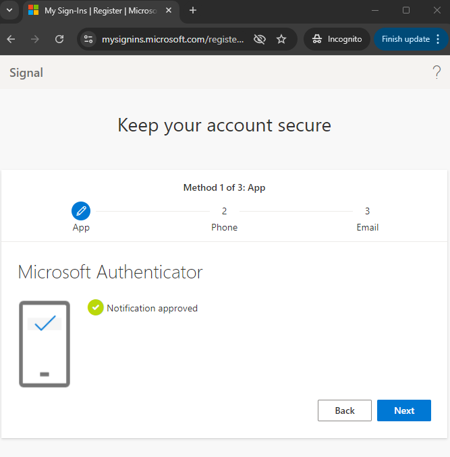This screenshot has height=457, width=450.
Task: Open the site information icon in address bar
Action: (88, 39)
